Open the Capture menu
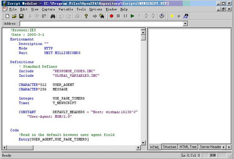234x159 pixels. pyautogui.click(x=48, y=9)
